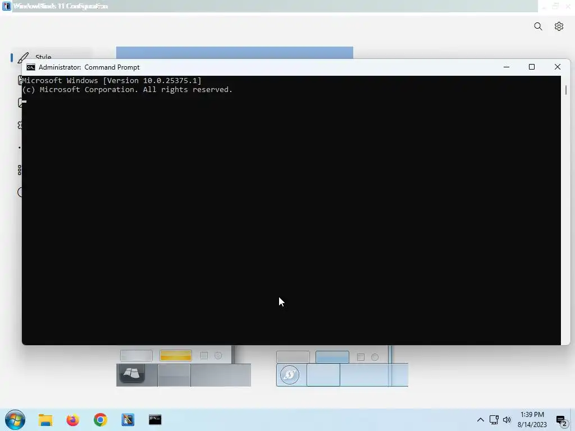Open the Command Prompt title bar icon menu
Viewport: 575px width, 431px height.
pos(31,67)
